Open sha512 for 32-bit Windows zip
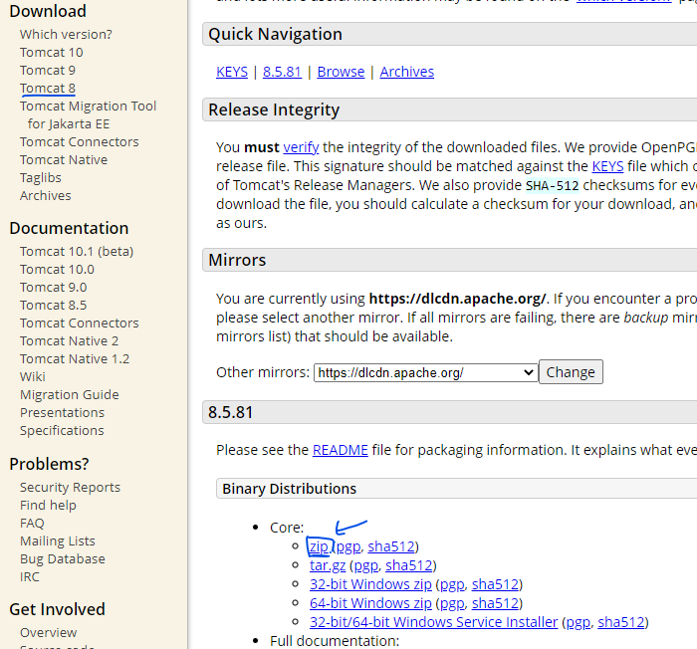 point(495,584)
